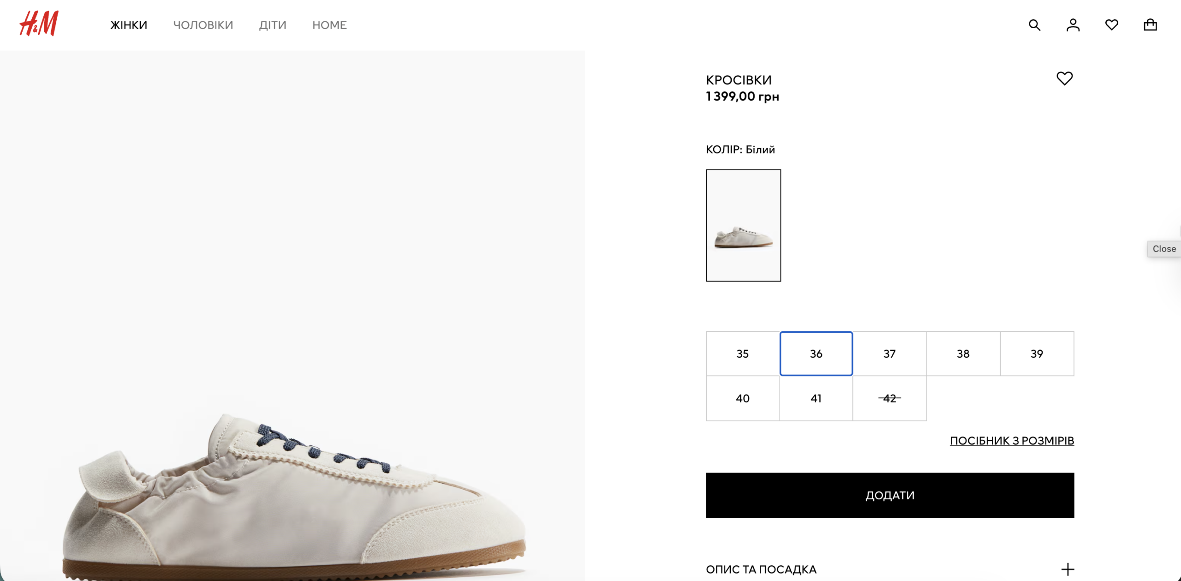The height and width of the screenshot is (581, 1181).
Task: Click the Close tab on right edge
Action: coord(1164,249)
